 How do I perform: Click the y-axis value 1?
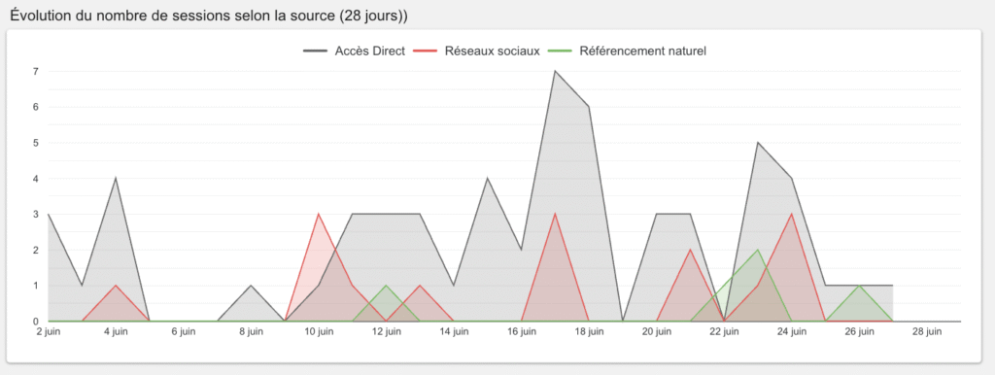coord(36,286)
